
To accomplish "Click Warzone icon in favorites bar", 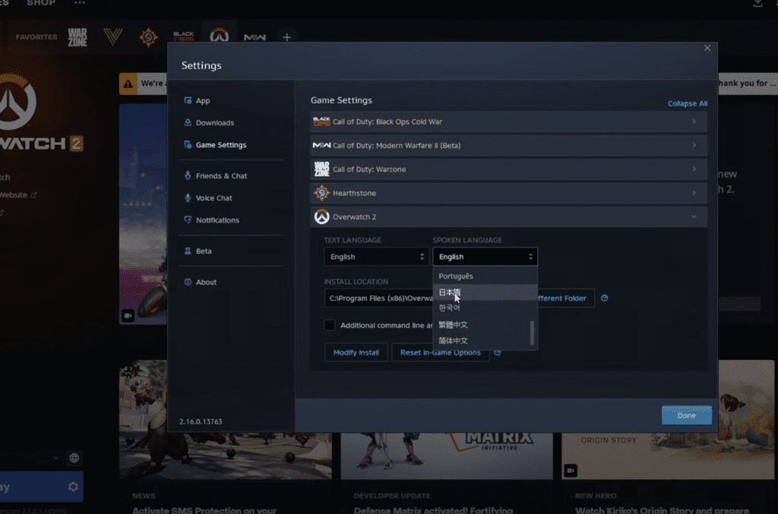I will click(x=77, y=37).
